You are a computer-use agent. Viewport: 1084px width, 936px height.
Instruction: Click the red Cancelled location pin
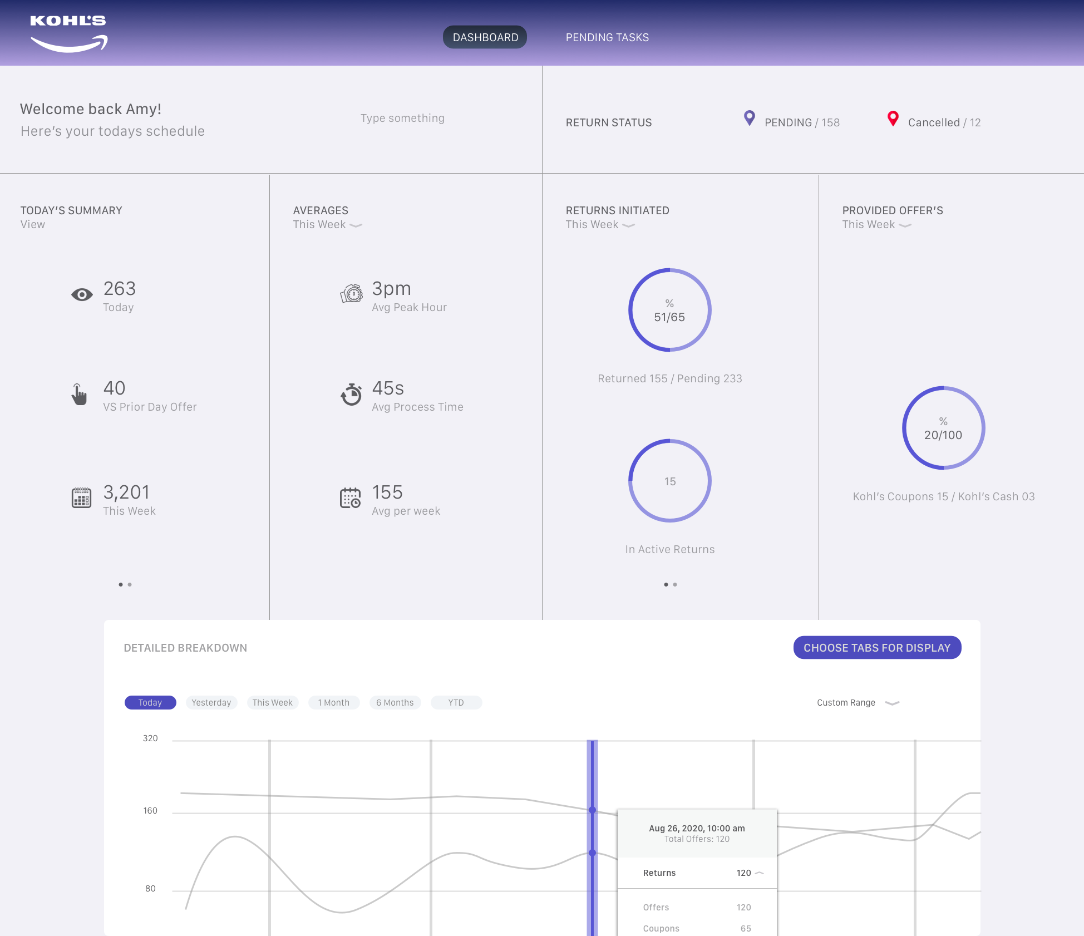893,118
